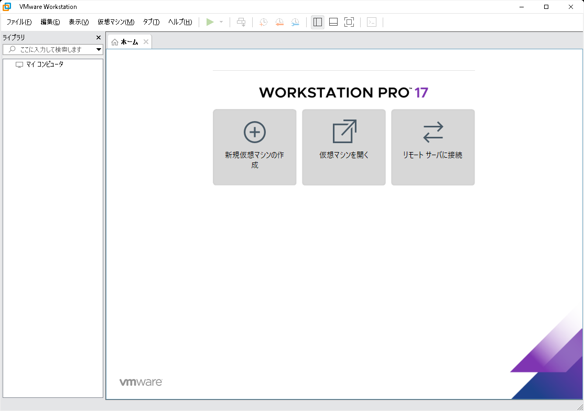Click the VMware logo at the bottom

click(x=140, y=383)
